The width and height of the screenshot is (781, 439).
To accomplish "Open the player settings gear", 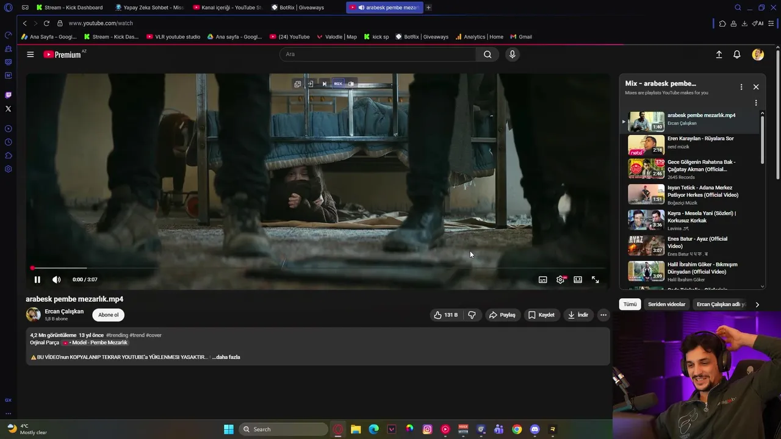I will pyautogui.click(x=560, y=280).
